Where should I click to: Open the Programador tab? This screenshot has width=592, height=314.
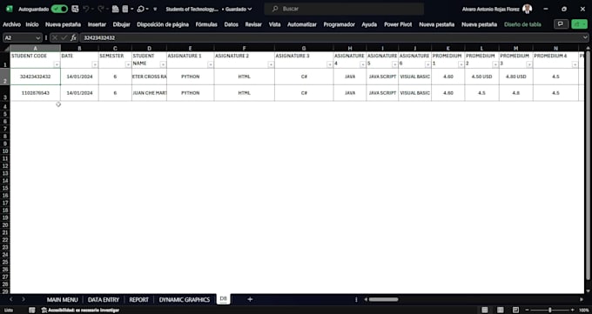click(x=339, y=24)
